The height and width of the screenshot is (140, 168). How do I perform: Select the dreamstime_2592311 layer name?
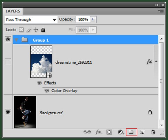click(74, 62)
